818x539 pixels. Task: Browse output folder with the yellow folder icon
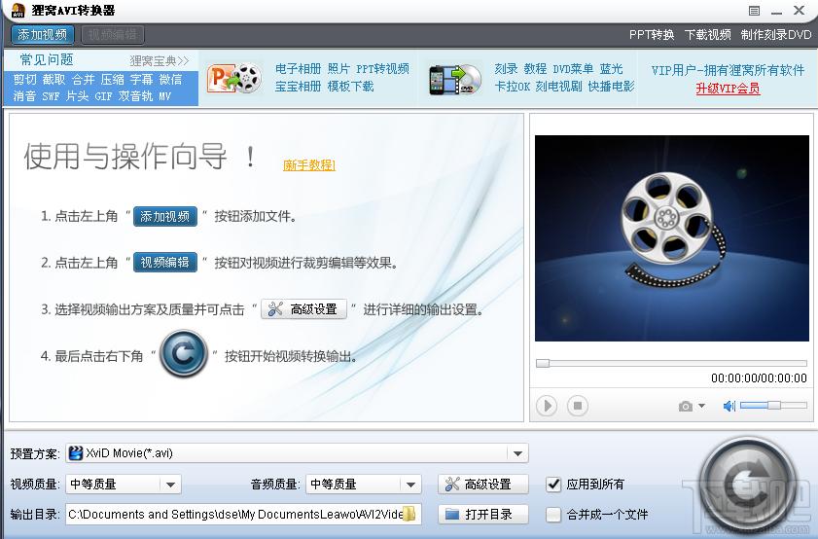[x=410, y=515]
